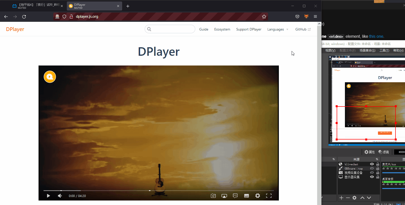Close the 地平线4 browser tab

click(62, 6)
